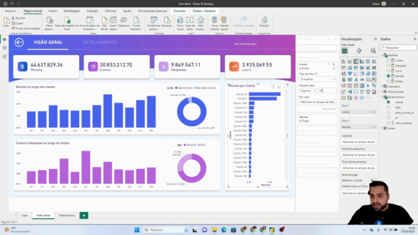Open the Modelagem ribbon tab
The height and width of the screenshot is (235, 418).
point(72,11)
